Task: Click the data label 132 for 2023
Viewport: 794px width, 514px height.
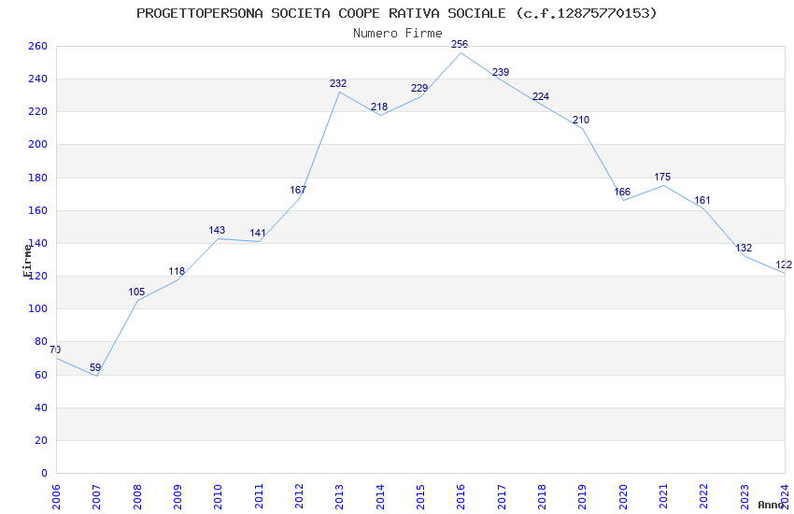Action: 744,248
